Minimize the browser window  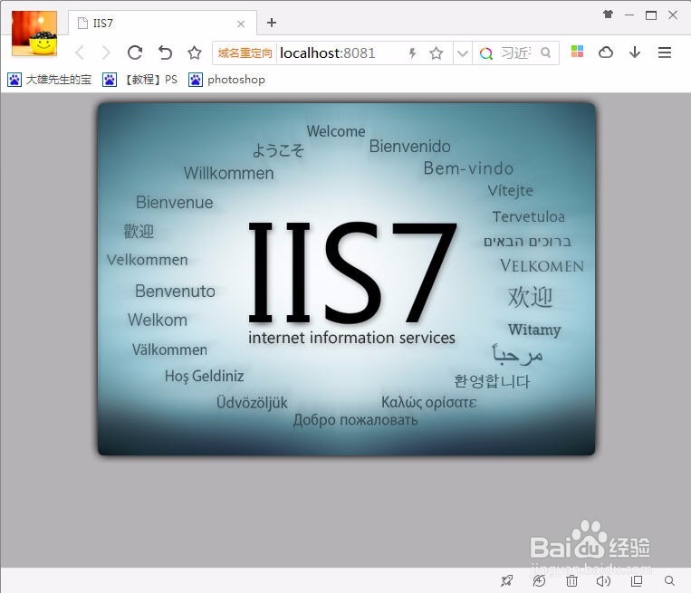[x=629, y=15]
